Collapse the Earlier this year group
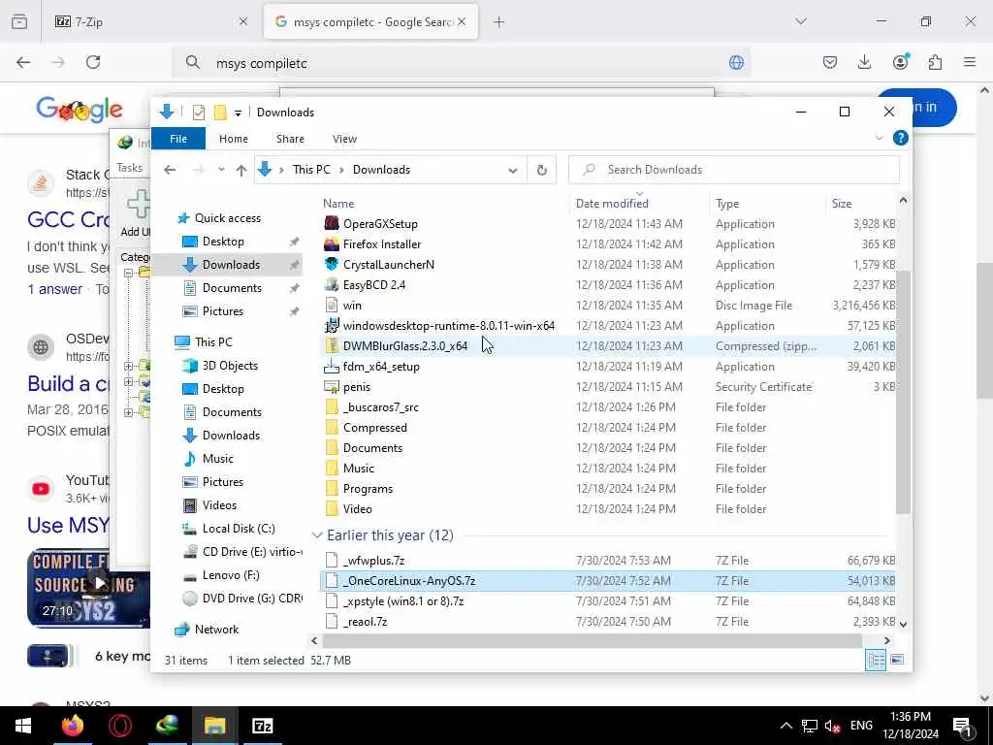993x745 pixels. [317, 535]
